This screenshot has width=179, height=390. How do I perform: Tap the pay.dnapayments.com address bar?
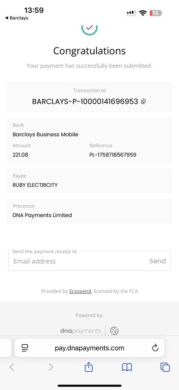(x=89, y=348)
